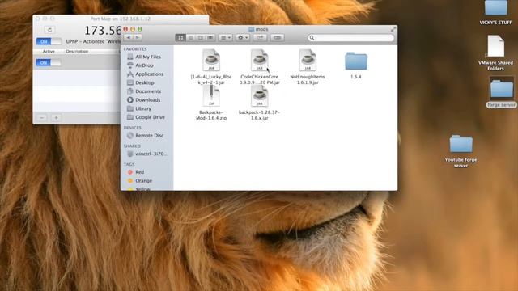Add a port mapping with plus button
Image resolution: width=518 pixels, height=291 pixels.
click(56, 118)
